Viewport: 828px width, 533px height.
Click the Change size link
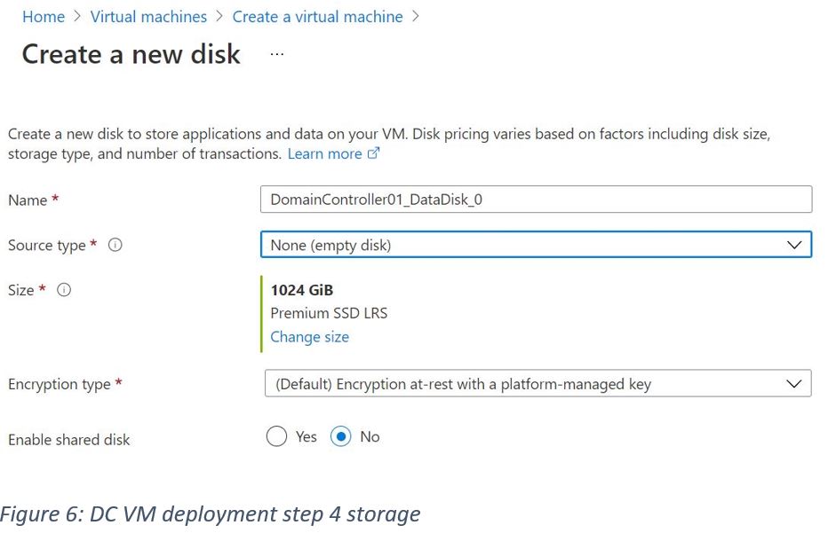pos(309,337)
